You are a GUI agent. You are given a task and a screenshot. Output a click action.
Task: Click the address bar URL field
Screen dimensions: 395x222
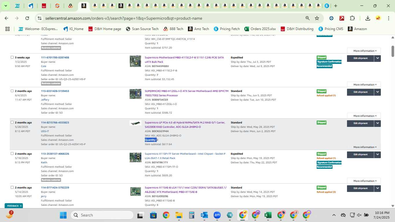tap(173, 18)
